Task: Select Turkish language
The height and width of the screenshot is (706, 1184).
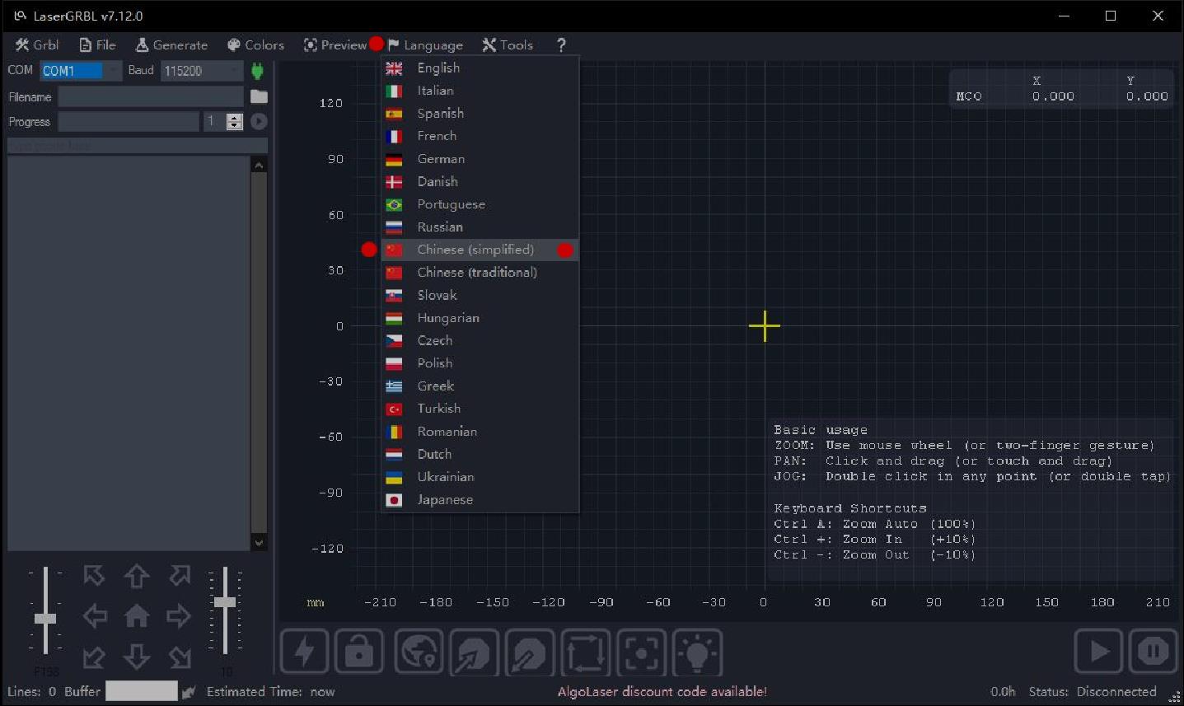Action: click(x=480, y=409)
